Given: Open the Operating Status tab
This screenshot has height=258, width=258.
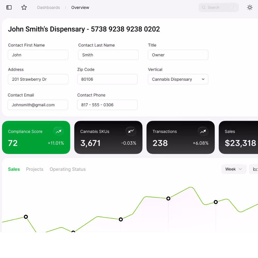Looking at the screenshot, I should pyautogui.click(x=68, y=169).
